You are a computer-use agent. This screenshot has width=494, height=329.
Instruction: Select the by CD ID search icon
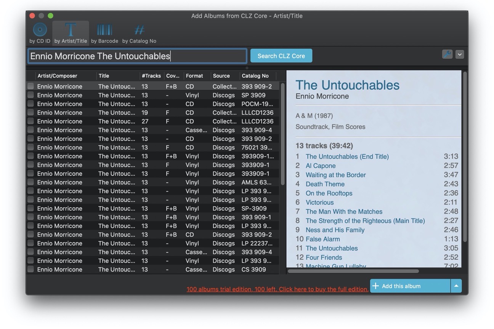[39, 30]
